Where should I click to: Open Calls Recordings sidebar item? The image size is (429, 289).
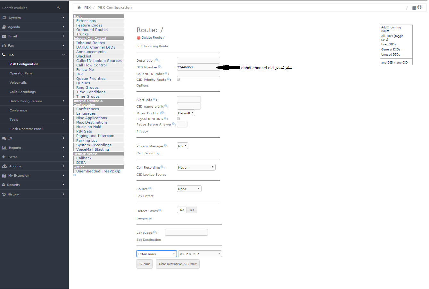(x=34, y=92)
